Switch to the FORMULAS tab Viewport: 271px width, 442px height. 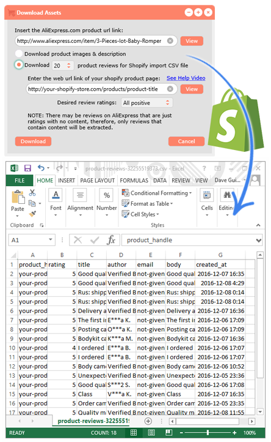click(x=134, y=181)
